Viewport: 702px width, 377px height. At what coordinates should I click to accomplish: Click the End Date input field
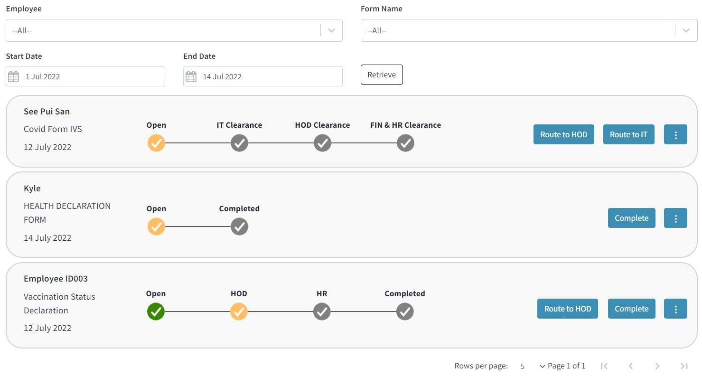pos(263,76)
